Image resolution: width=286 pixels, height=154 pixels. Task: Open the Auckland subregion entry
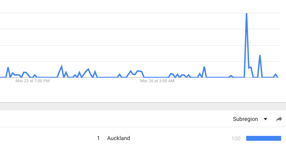point(119,138)
